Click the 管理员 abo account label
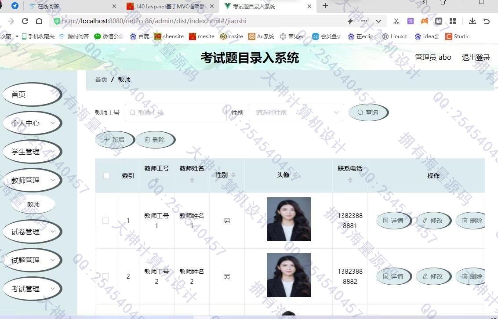498x319 pixels. (433, 58)
